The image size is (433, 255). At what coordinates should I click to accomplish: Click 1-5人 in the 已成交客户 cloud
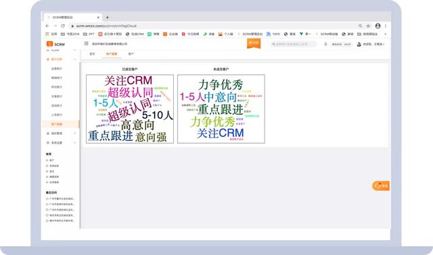pyautogui.click(x=106, y=103)
